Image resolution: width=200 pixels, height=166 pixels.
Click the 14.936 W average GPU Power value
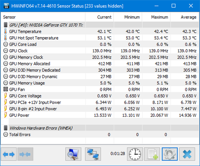(187, 115)
